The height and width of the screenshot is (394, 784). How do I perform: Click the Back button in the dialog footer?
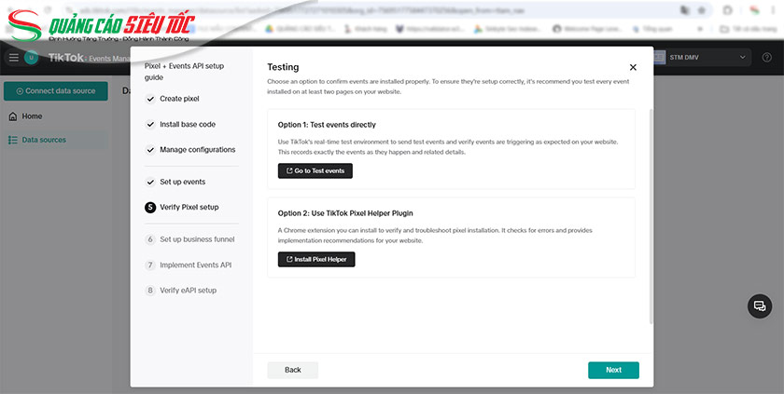292,370
